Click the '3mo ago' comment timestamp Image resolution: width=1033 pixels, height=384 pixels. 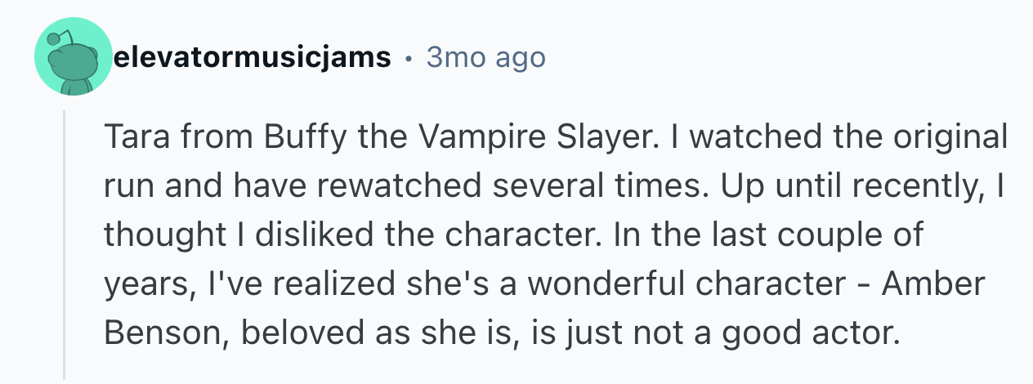(x=485, y=58)
